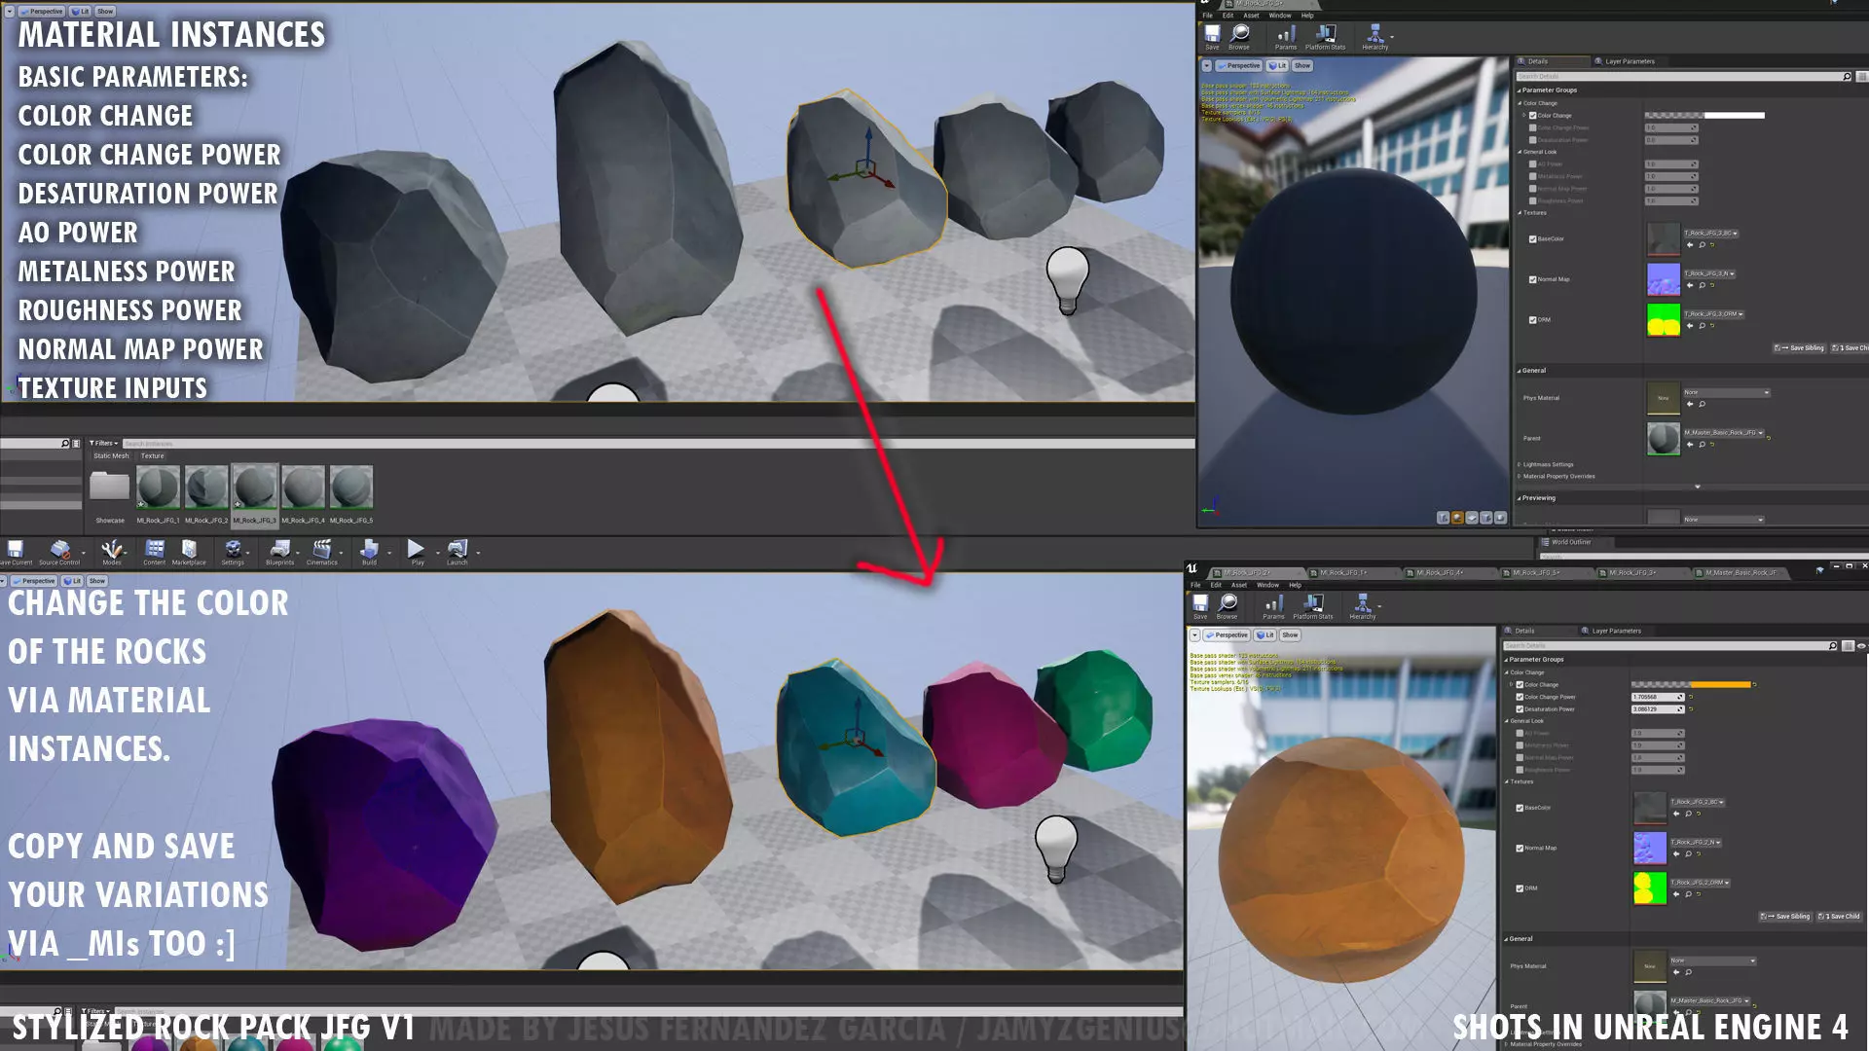Image resolution: width=1869 pixels, height=1051 pixels.
Task: Click the Texture filter button in content browser
Action: click(153, 456)
